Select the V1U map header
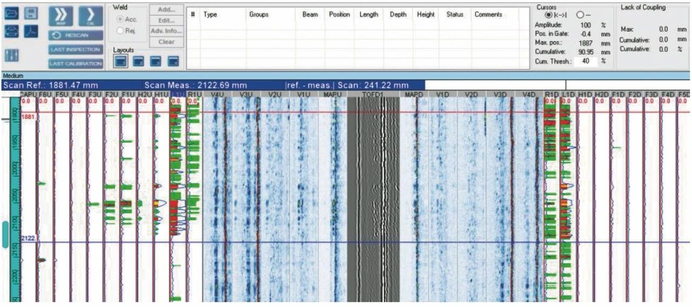 pyautogui.click(x=303, y=95)
